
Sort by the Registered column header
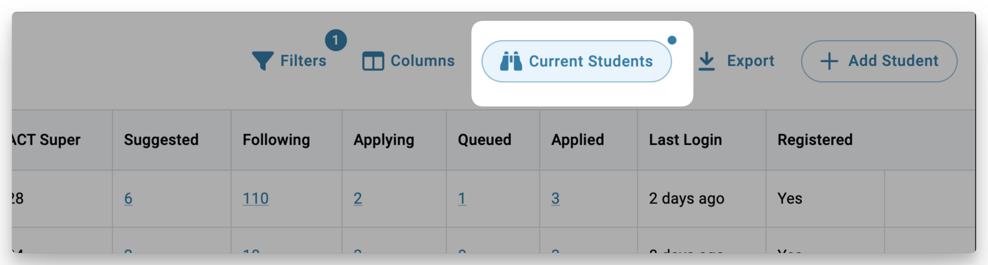(x=815, y=140)
